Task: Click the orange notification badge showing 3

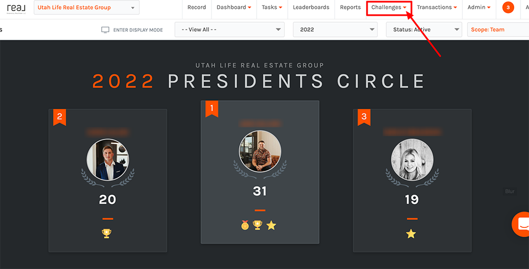Action: tap(508, 7)
